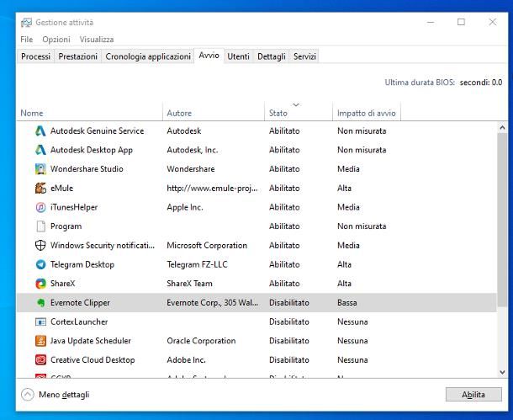The height and width of the screenshot is (420, 513).
Task: Click the Wondershare Studio icon
Action: coord(40,169)
